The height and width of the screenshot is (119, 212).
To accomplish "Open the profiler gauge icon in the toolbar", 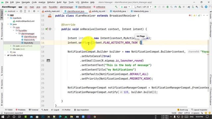I will pos(176,7).
